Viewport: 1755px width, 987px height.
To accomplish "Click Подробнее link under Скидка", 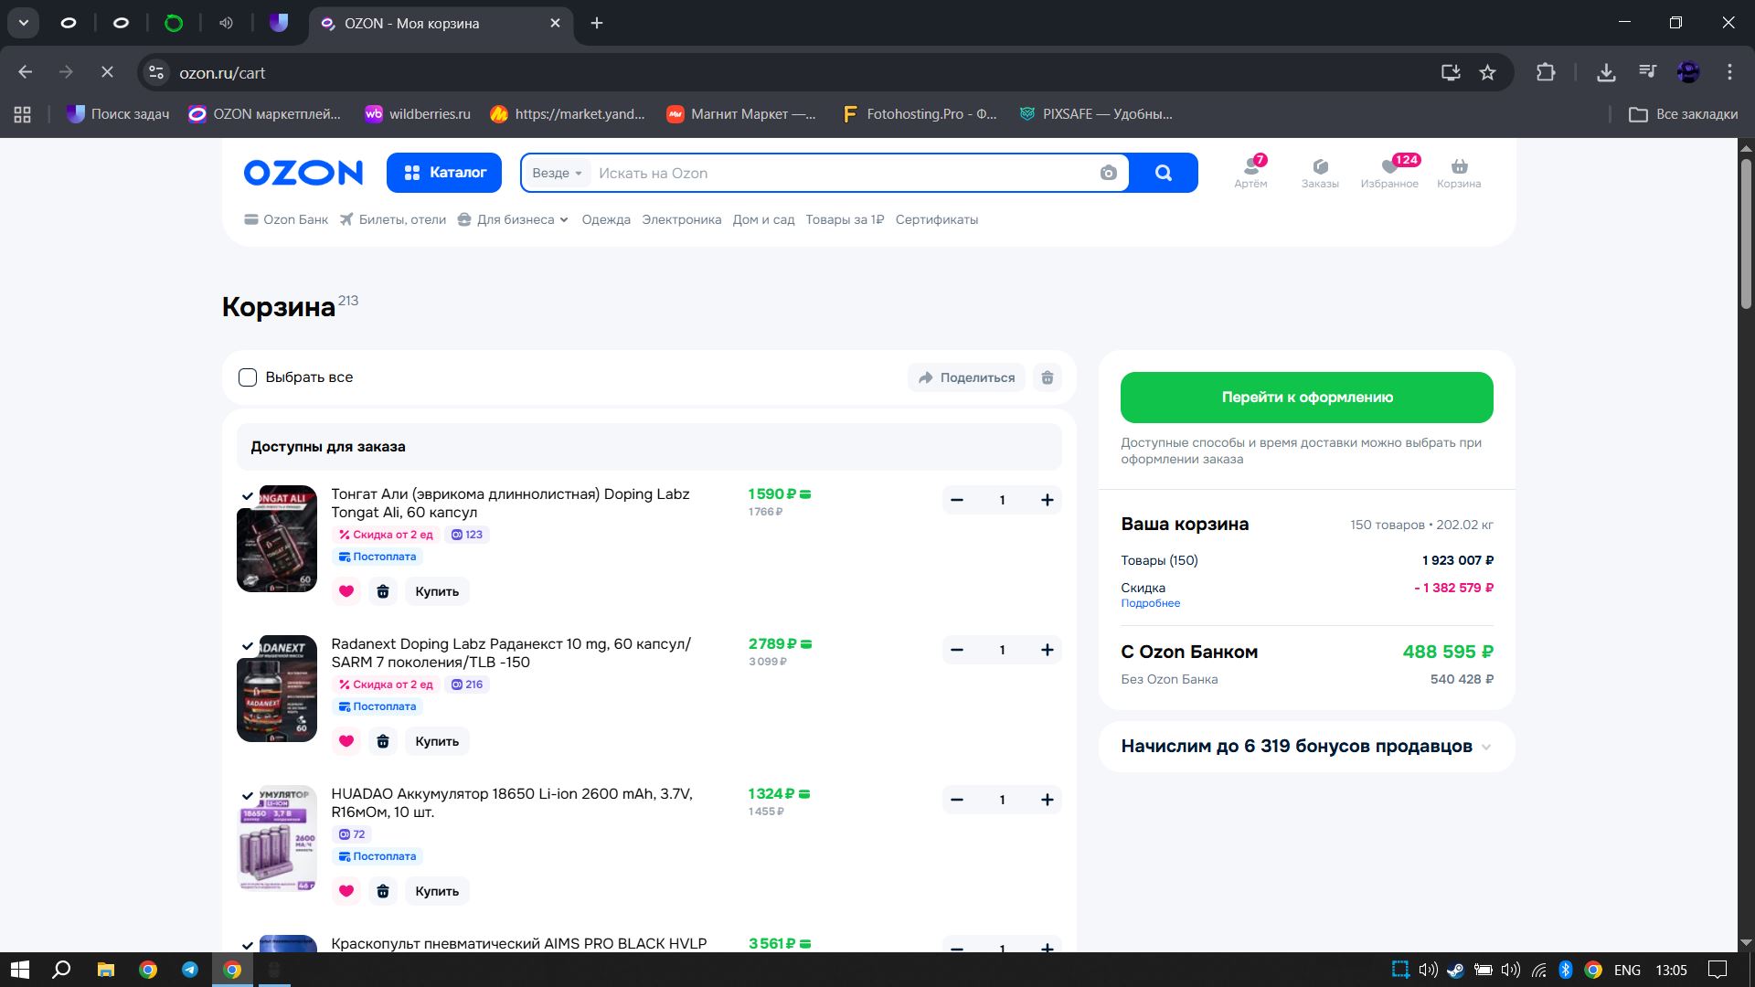I will pyautogui.click(x=1150, y=603).
